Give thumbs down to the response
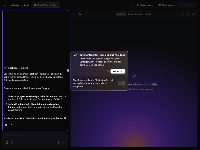Image resolution: width=200 pixels, height=150 pixels. pos(11,125)
